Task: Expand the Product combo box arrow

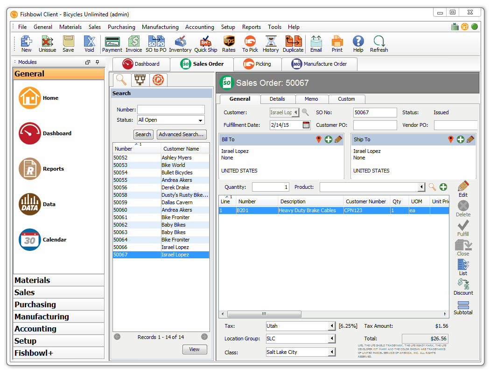Action: [x=421, y=187]
